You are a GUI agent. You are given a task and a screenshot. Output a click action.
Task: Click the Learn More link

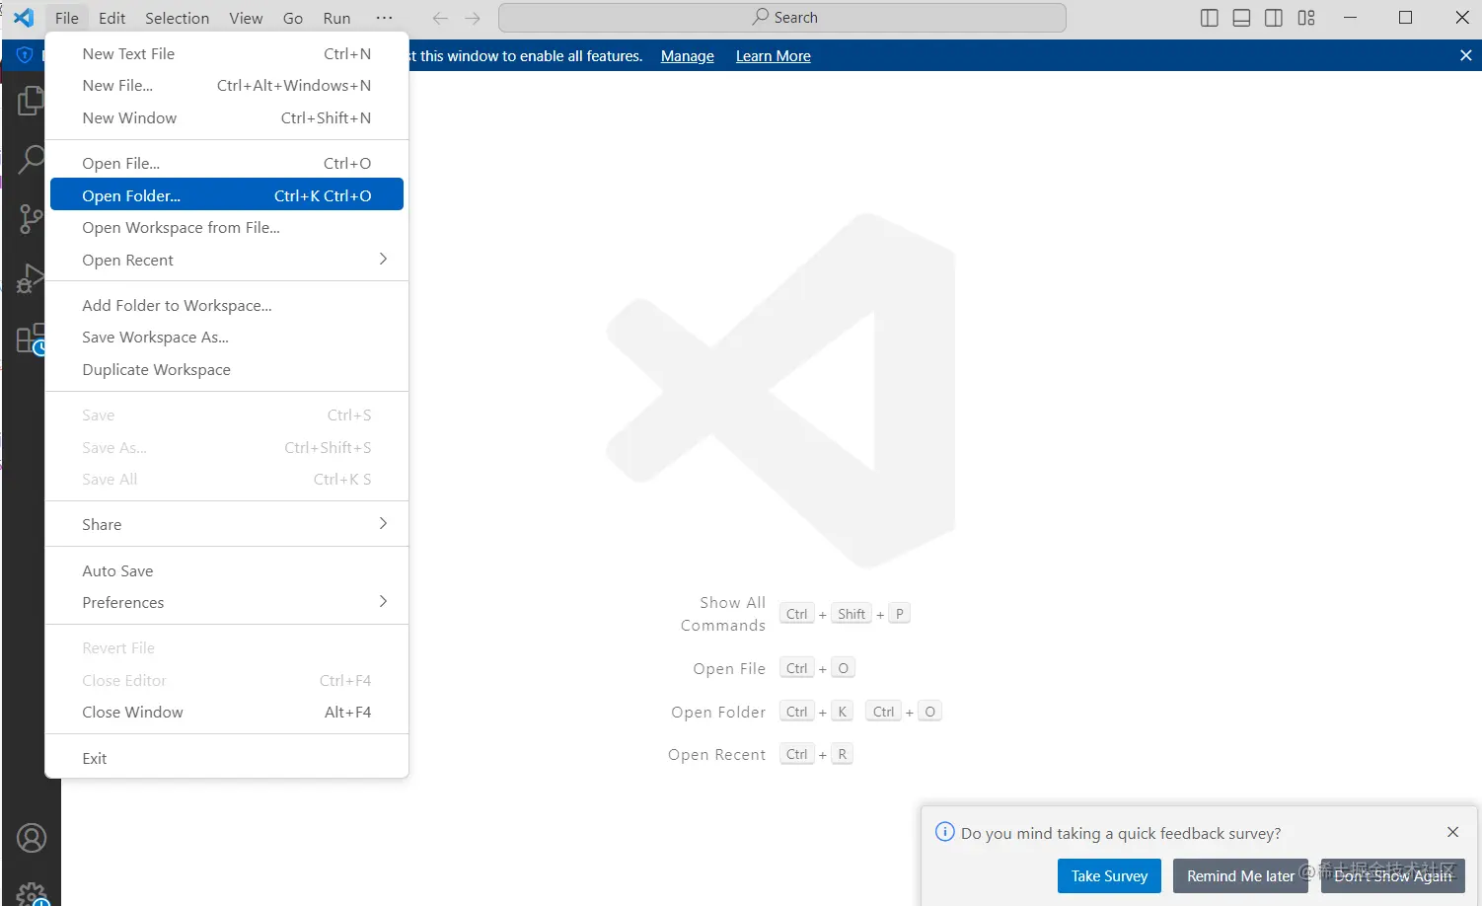pyautogui.click(x=773, y=56)
